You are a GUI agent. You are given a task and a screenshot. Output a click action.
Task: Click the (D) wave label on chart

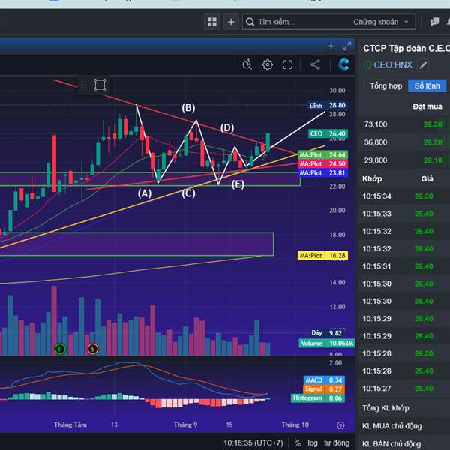(227, 127)
